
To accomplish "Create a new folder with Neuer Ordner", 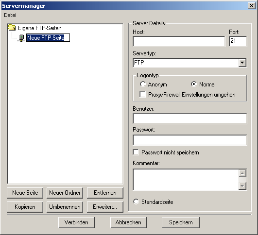I will pos(65,193).
